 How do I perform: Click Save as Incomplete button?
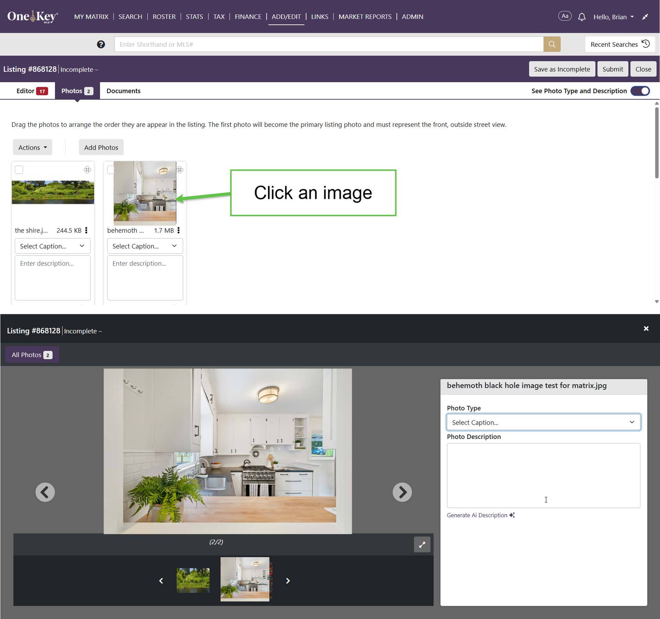point(562,69)
